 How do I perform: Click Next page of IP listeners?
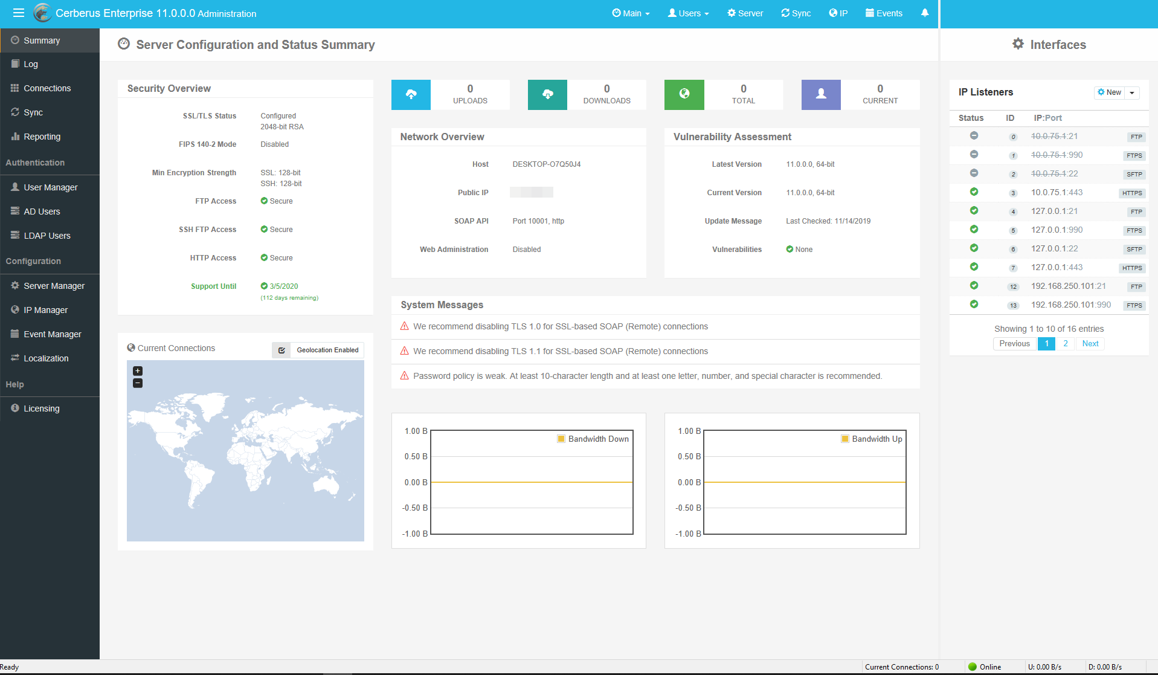click(1090, 344)
